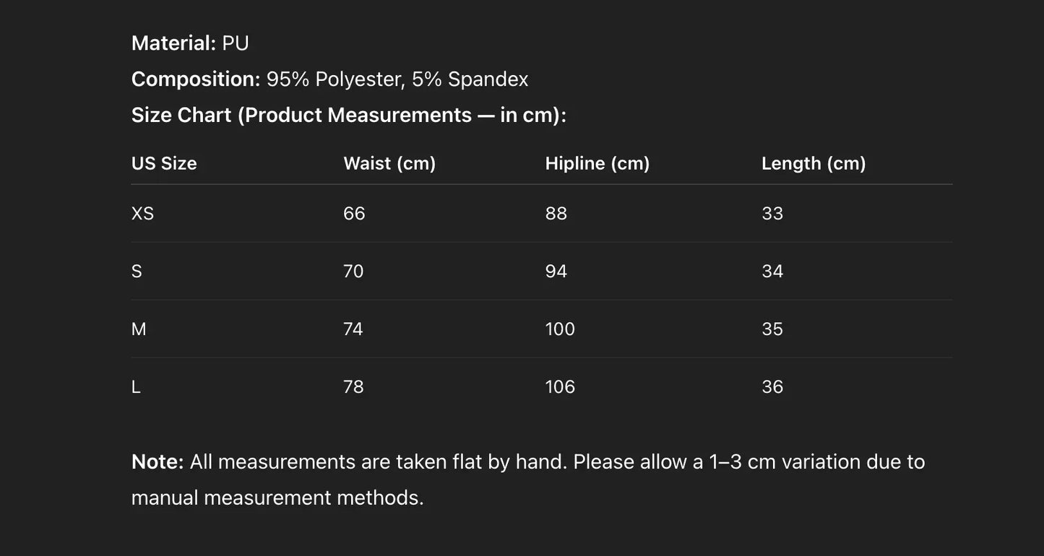
Task: Select the M size row label
Action: click(x=139, y=329)
